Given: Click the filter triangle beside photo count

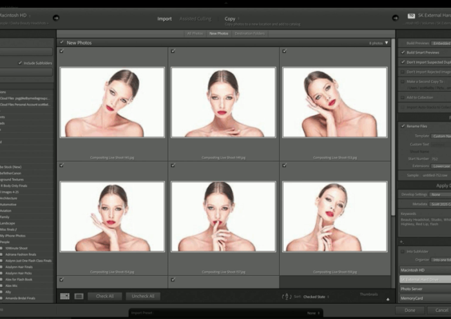Looking at the screenshot, I should pyautogui.click(x=387, y=43).
